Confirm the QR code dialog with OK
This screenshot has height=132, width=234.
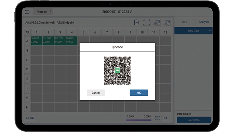[x=139, y=93]
